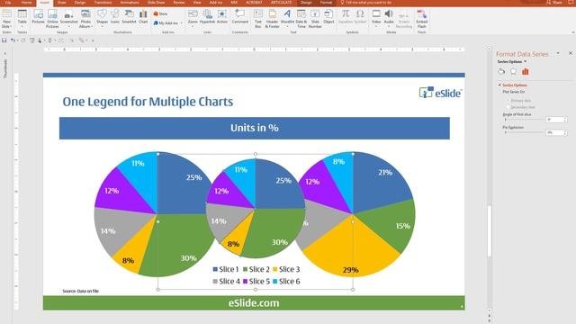Open Effects tab in Format pane

[x=513, y=72]
